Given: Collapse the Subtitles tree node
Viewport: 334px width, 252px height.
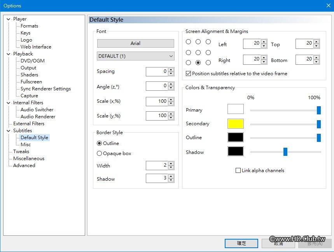Looking at the screenshot, I should pyautogui.click(x=8, y=131).
